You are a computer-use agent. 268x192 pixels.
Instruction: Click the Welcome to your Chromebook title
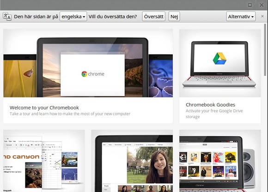44,108
